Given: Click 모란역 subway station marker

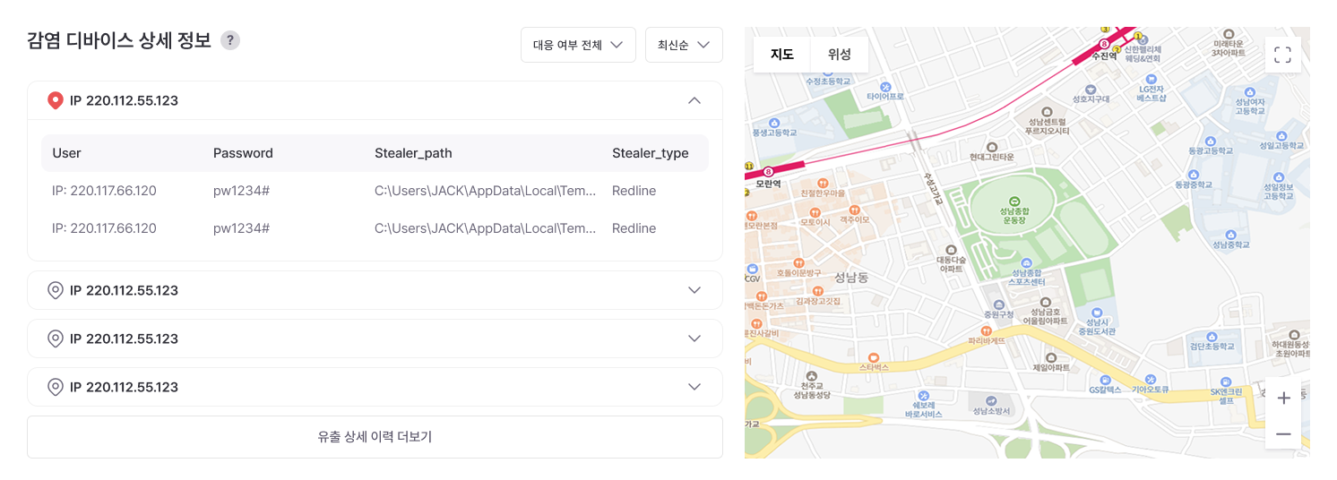Looking at the screenshot, I should click(x=768, y=171).
